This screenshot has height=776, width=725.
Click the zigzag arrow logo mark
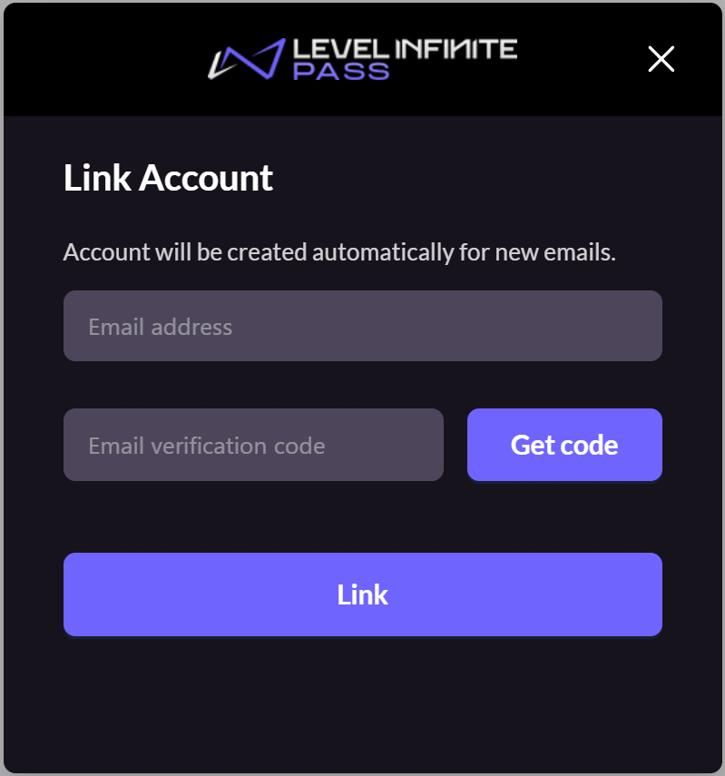[x=247, y=59]
